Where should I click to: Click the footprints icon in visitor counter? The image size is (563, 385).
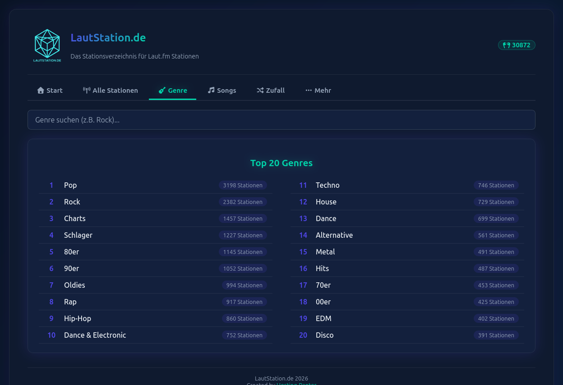click(507, 45)
